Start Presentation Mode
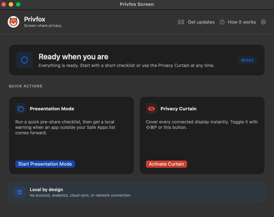 pos(45,164)
